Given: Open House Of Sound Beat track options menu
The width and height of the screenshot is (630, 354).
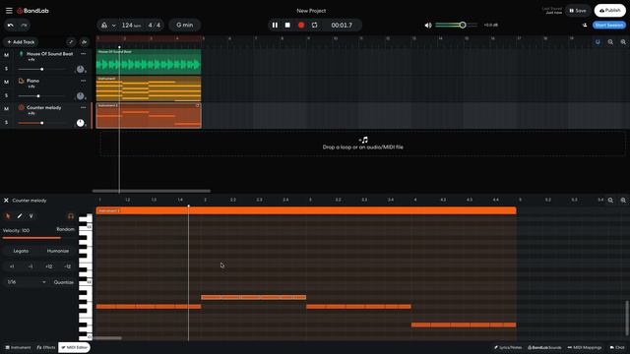Looking at the screenshot, I should (83, 54).
